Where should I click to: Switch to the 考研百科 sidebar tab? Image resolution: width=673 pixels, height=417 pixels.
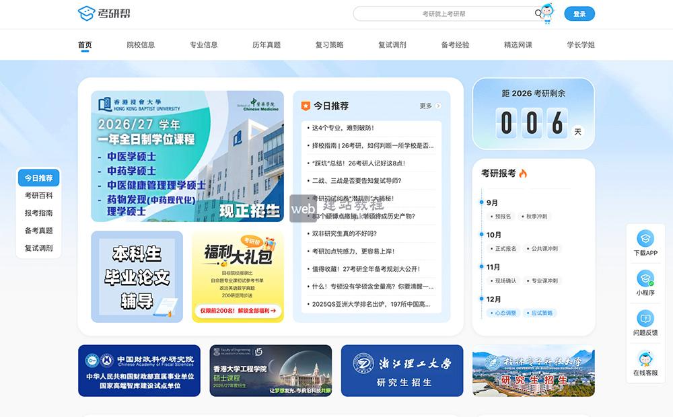38,196
